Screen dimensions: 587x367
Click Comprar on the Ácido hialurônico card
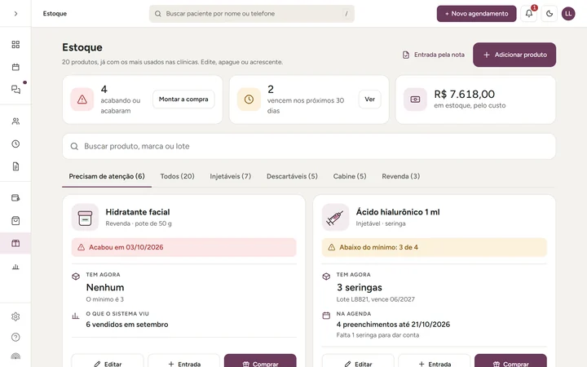pos(510,361)
